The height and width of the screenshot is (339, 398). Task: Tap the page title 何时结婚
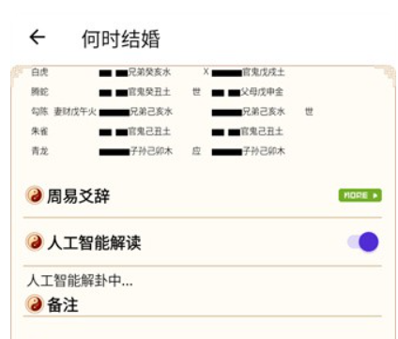121,39
